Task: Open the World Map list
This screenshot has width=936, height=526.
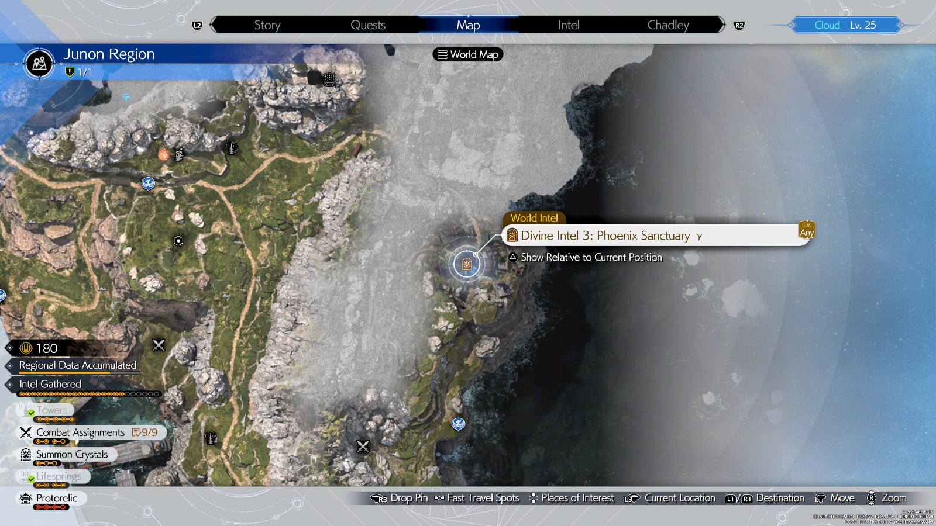Action: pyautogui.click(x=467, y=54)
